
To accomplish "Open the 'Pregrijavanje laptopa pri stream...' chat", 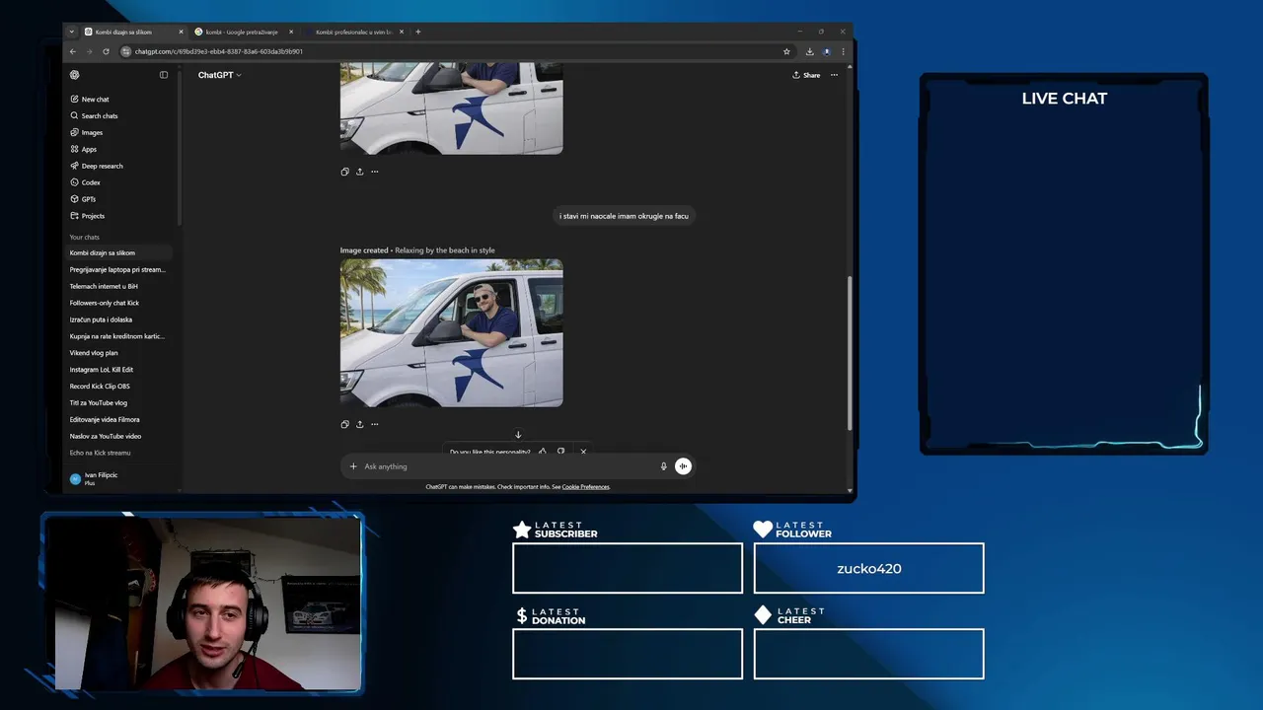I will click(x=119, y=270).
